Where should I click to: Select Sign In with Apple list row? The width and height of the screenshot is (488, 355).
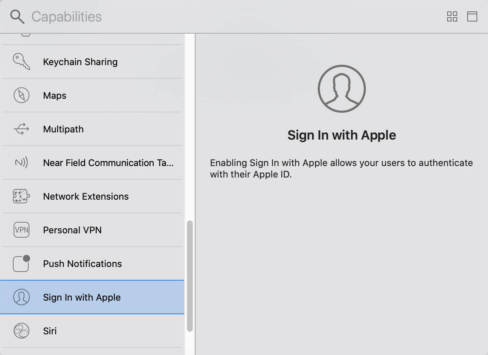click(x=92, y=297)
